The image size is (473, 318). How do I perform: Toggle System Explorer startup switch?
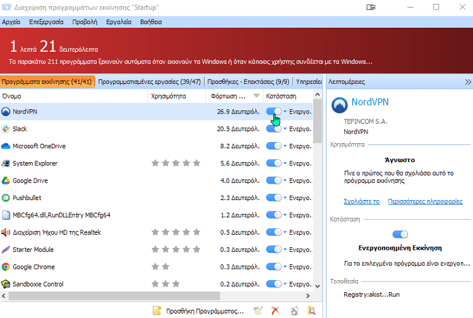coord(273,163)
